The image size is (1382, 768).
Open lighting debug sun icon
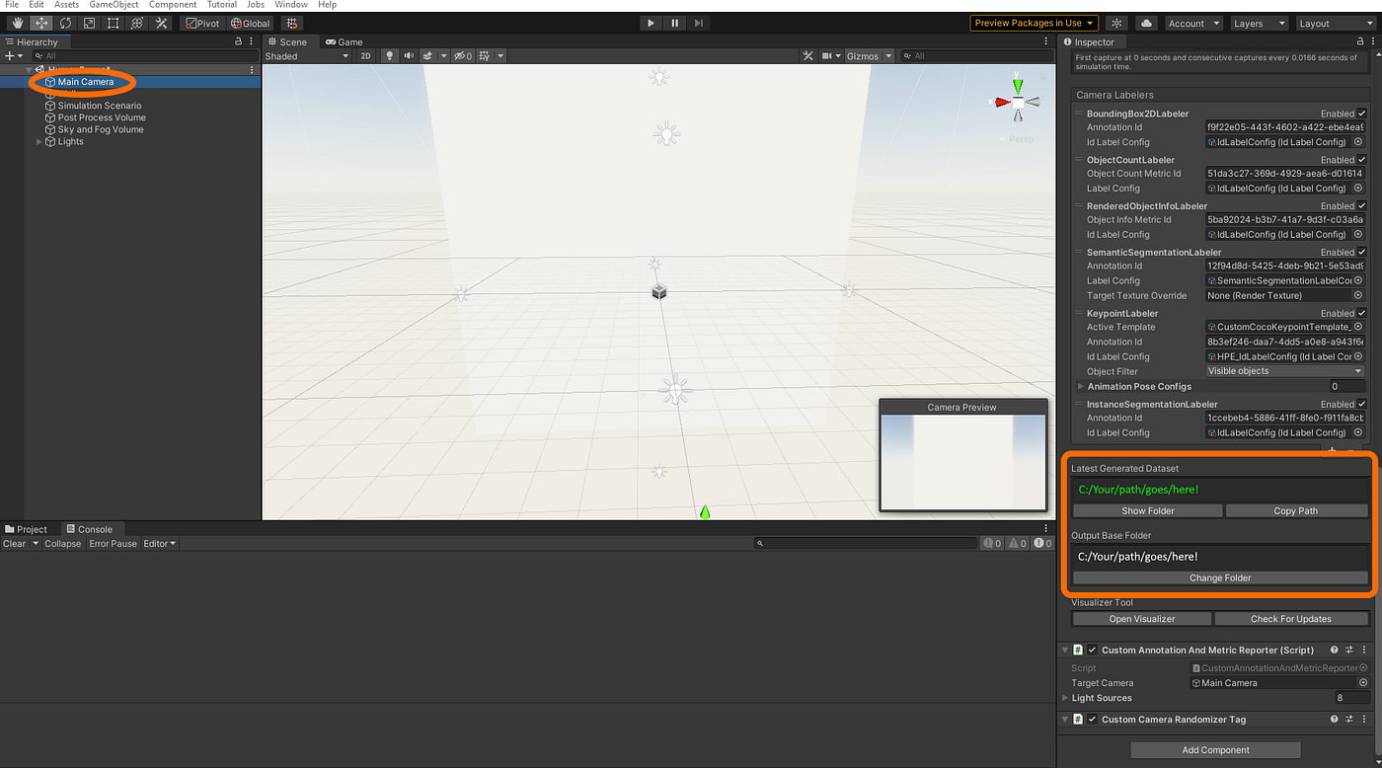tap(1116, 23)
